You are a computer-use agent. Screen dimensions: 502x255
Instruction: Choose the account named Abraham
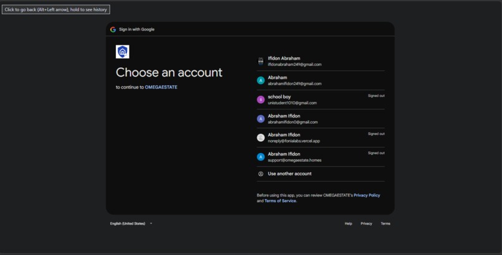tap(321, 80)
